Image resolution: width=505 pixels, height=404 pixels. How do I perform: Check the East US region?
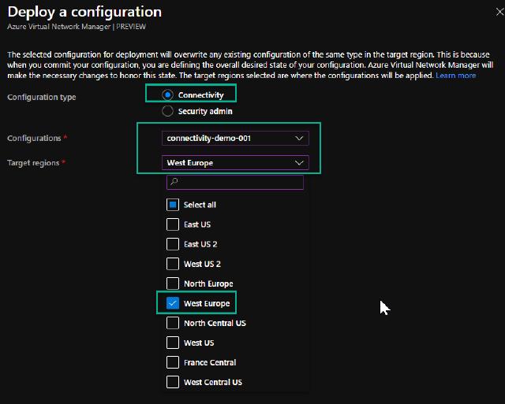point(174,224)
